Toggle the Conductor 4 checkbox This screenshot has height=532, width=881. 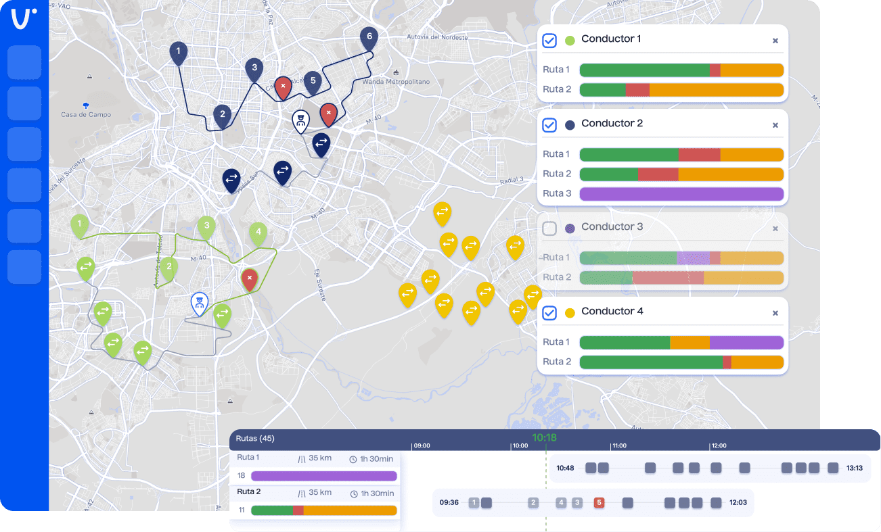549,313
